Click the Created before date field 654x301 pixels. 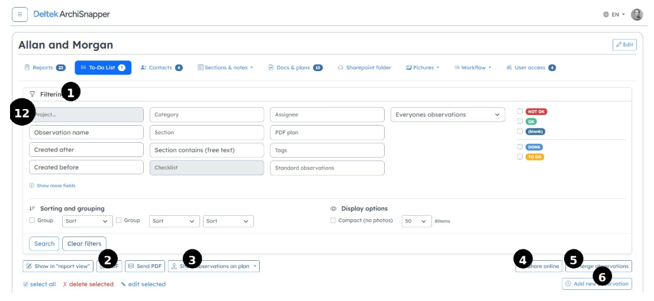coord(86,168)
